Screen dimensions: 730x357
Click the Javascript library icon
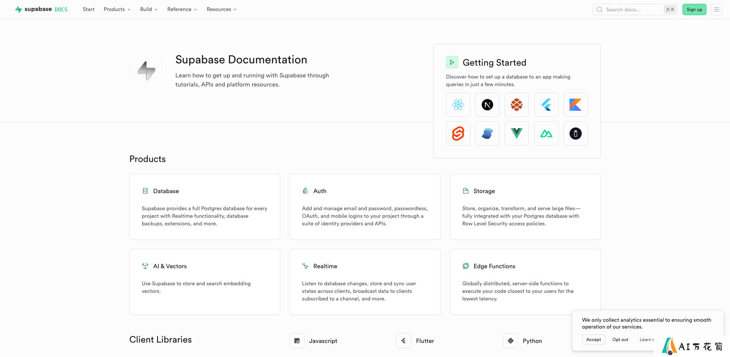(297, 341)
